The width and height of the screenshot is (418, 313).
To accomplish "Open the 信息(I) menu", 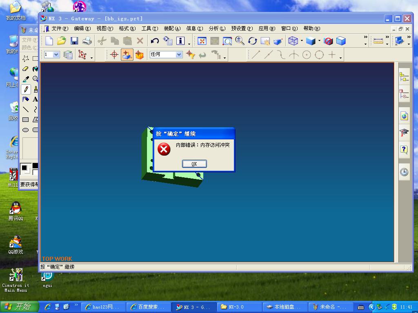I will 194,29.
